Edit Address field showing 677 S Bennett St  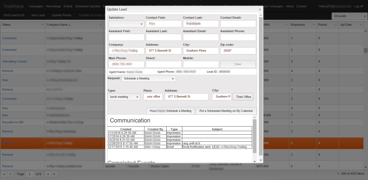tap(164, 51)
